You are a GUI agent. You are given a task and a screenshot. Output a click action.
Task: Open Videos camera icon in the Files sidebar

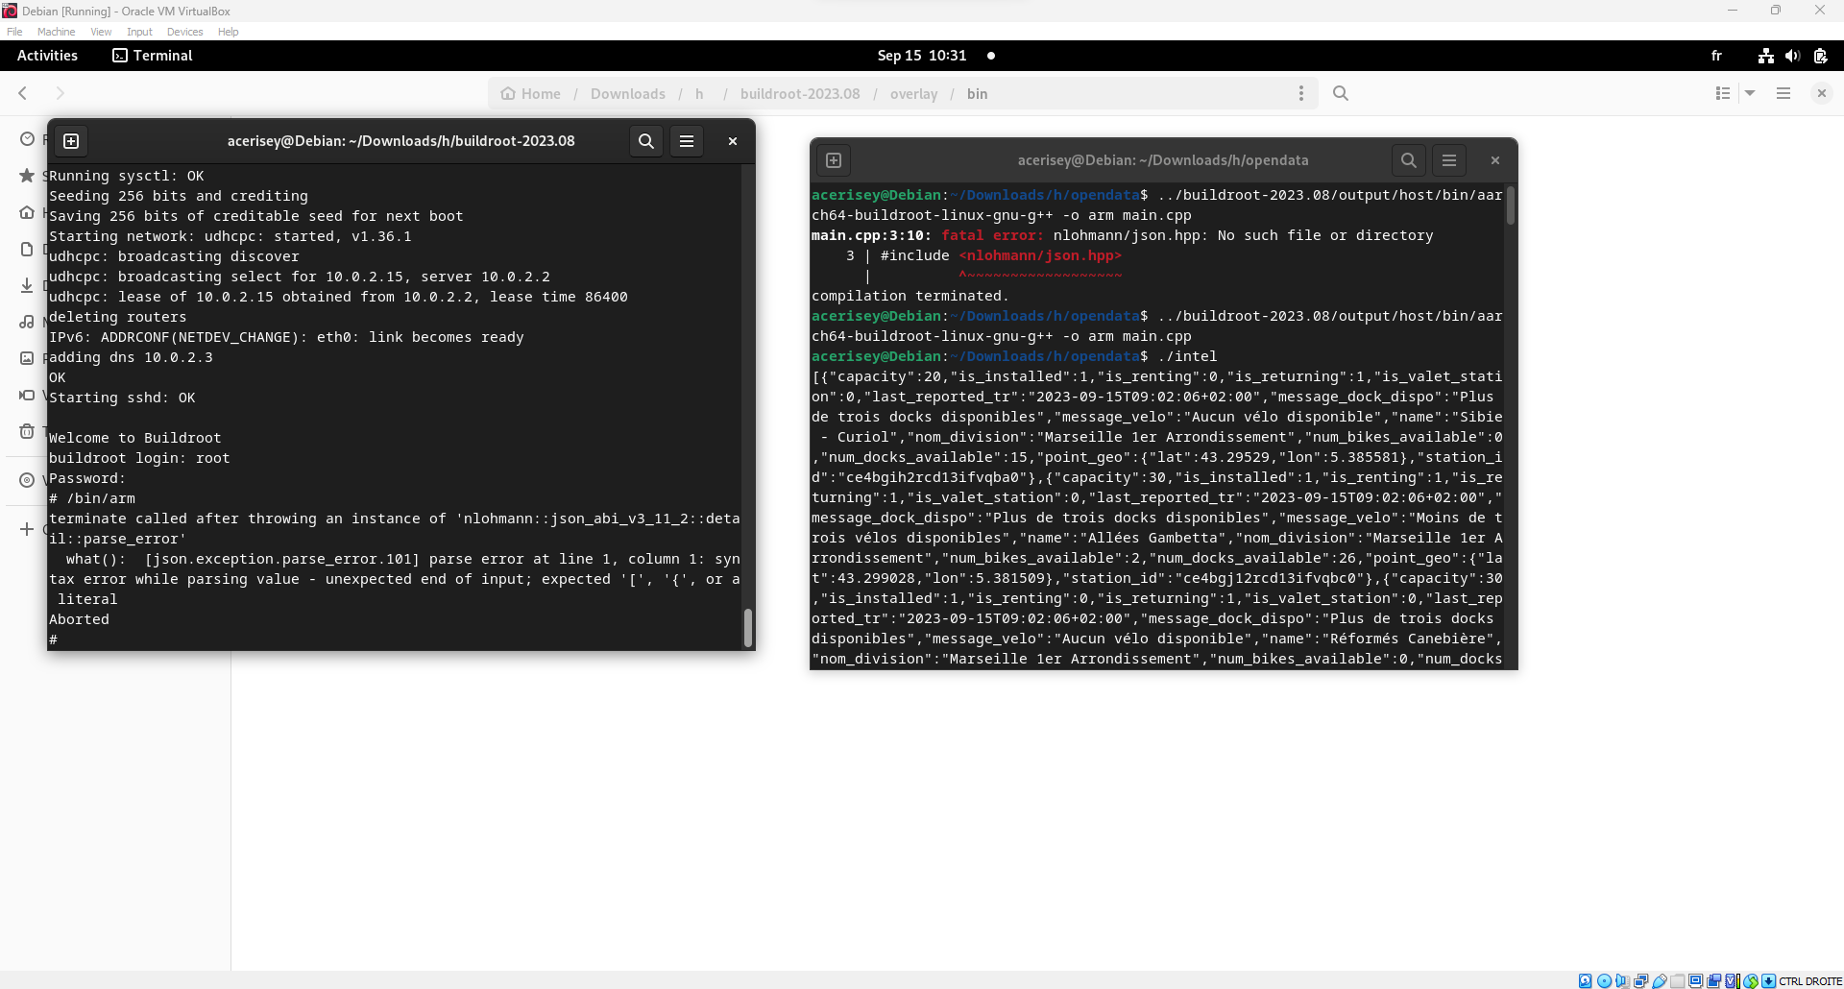pyautogui.click(x=27, y=395)
